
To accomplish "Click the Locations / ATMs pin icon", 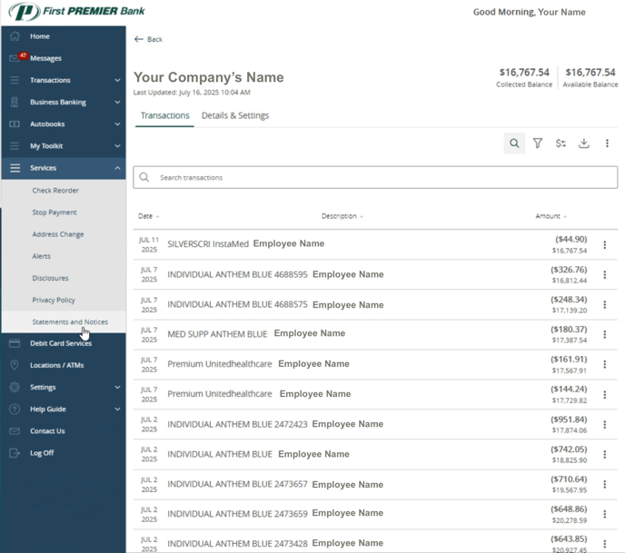I will point(15,365).
